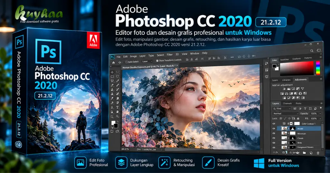Uncheck Show Transform Controls
Image resolution: width=330 pixels, height=173 pixels.
pos(157,61)
